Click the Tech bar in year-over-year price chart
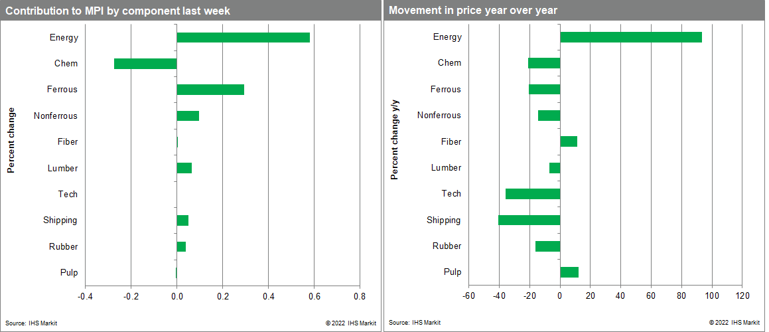 (533, 194)
